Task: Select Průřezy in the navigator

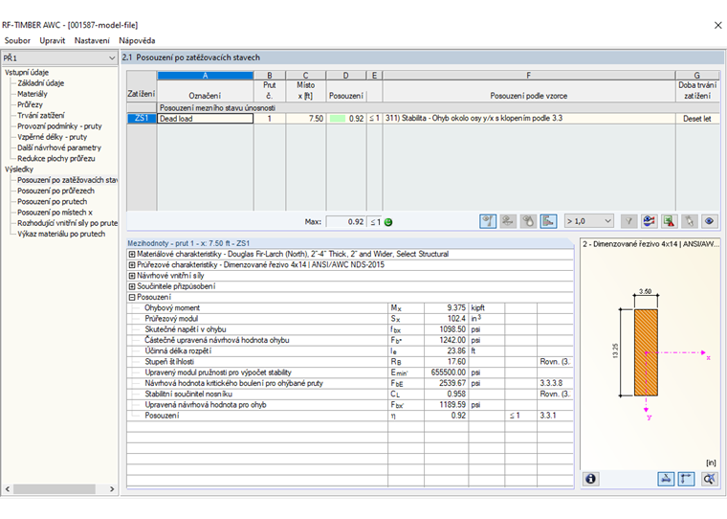Action: tap(31, 104)
